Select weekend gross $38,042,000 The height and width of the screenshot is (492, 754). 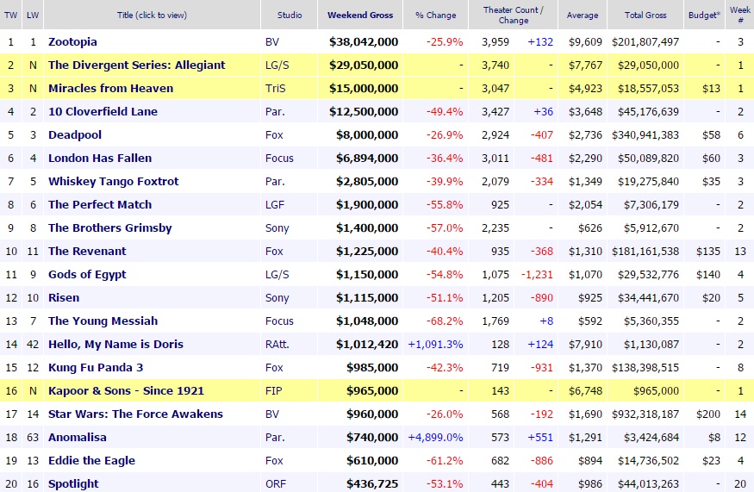click(364, 42)
